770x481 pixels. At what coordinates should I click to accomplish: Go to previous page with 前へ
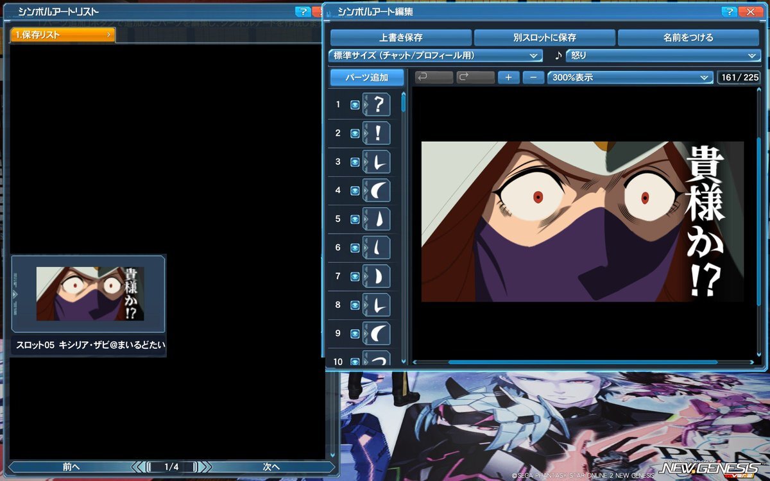(71, 467)
